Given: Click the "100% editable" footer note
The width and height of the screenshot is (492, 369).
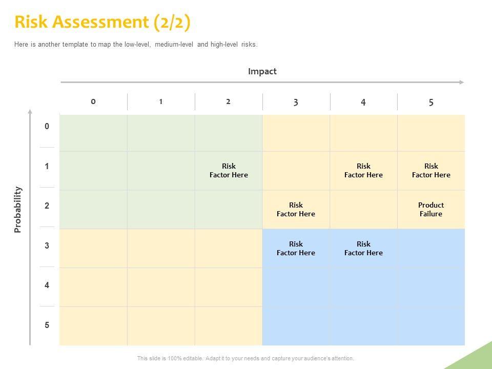Looking at the screenshot, I should point(245,358).
